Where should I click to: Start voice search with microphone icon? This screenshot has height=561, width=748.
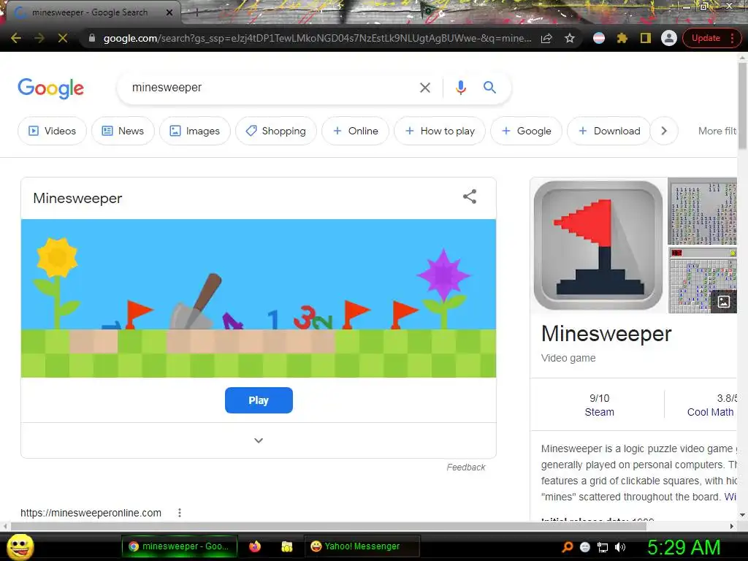tap(460, 88)
